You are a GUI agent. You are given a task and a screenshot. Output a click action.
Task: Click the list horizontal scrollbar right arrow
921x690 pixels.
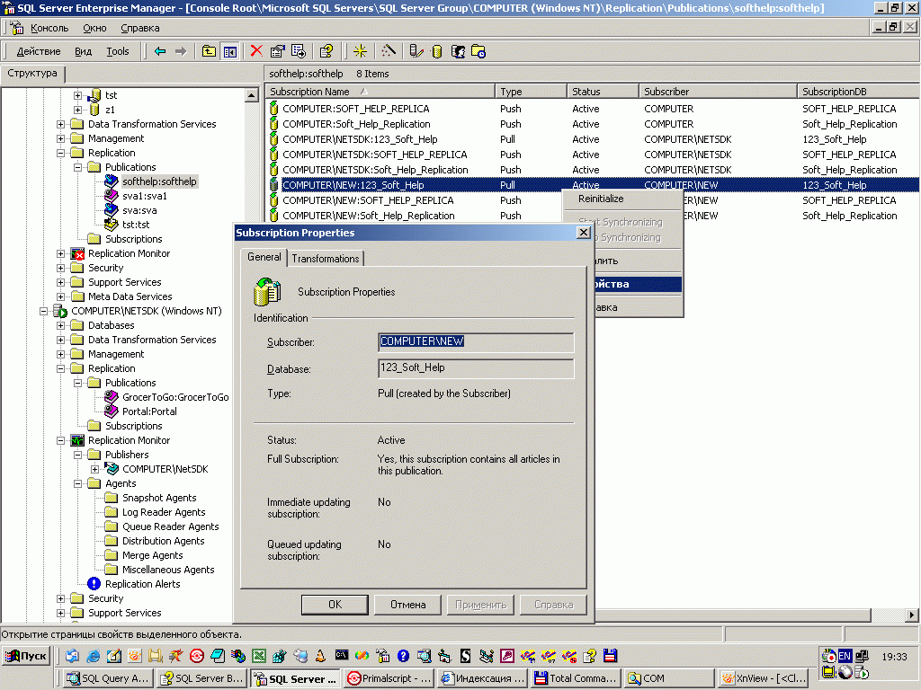pyautogui.click(x=912, y=615)
